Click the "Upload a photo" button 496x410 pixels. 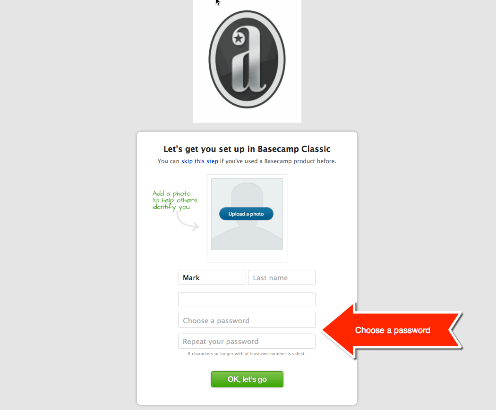pyautogui.click(x=246, y=214)
